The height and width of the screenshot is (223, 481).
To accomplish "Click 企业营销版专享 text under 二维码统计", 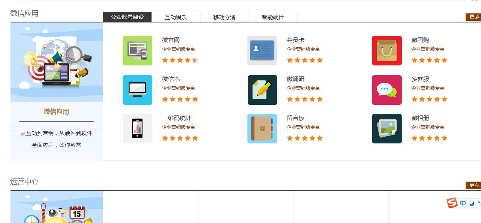I will point(178,127).
